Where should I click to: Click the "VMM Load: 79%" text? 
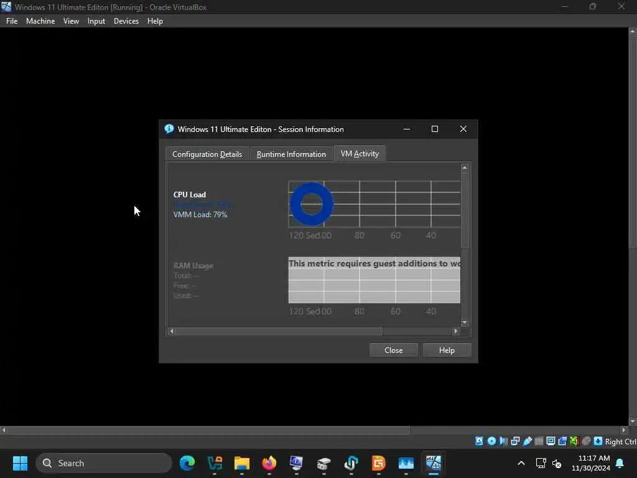(x=200, y=215)
